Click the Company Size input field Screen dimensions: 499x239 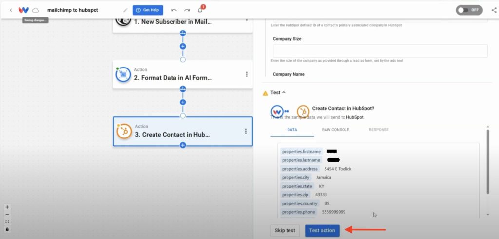click(x=380, y=51)
